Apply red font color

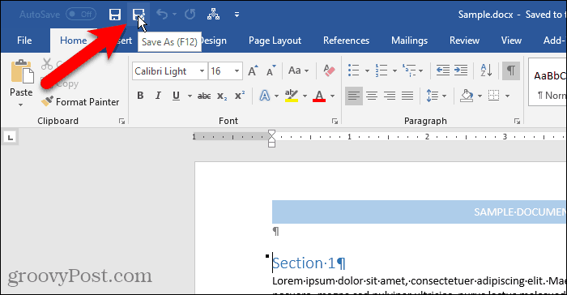coord(319,96)
